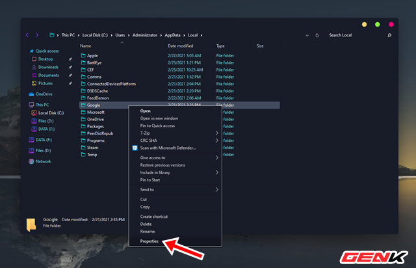Screen dimensions: 416x268
Task: Select the Steam folder icon
Action: point(83,148)
